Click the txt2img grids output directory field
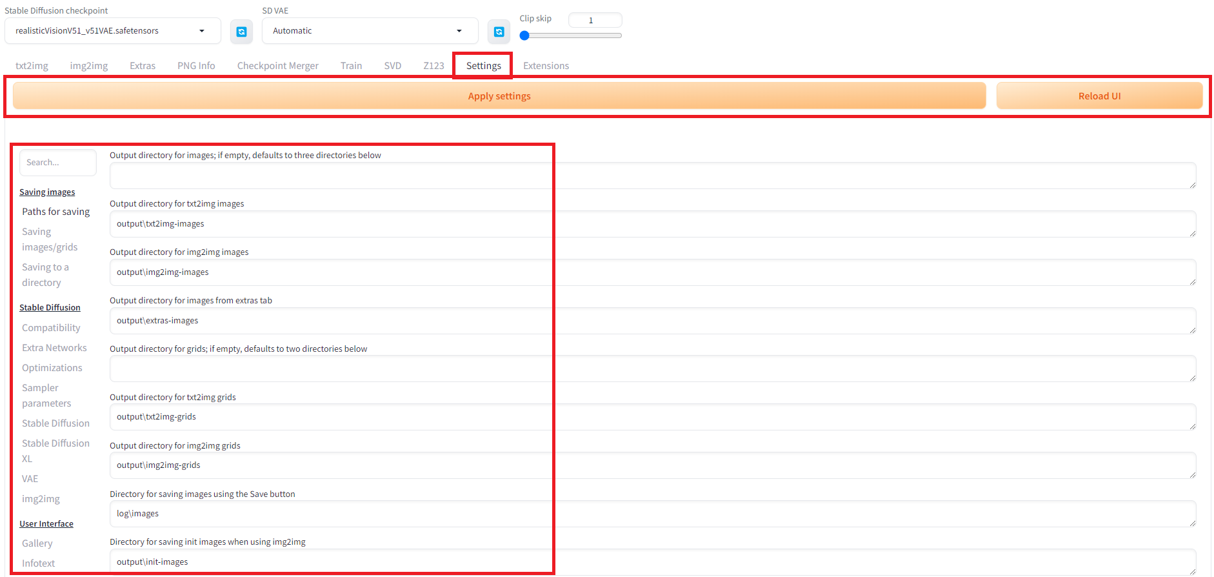The width and height of the screenshot is (1214, 577). coord(653,417)
